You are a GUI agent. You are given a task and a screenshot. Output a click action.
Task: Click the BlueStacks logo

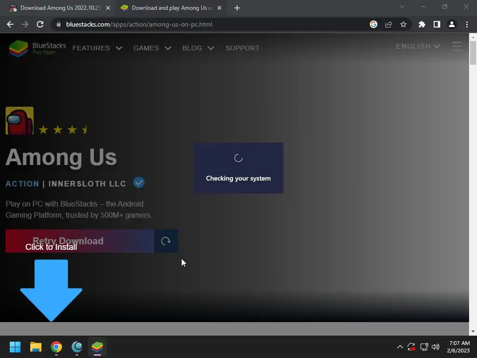[x=37, y=48]
